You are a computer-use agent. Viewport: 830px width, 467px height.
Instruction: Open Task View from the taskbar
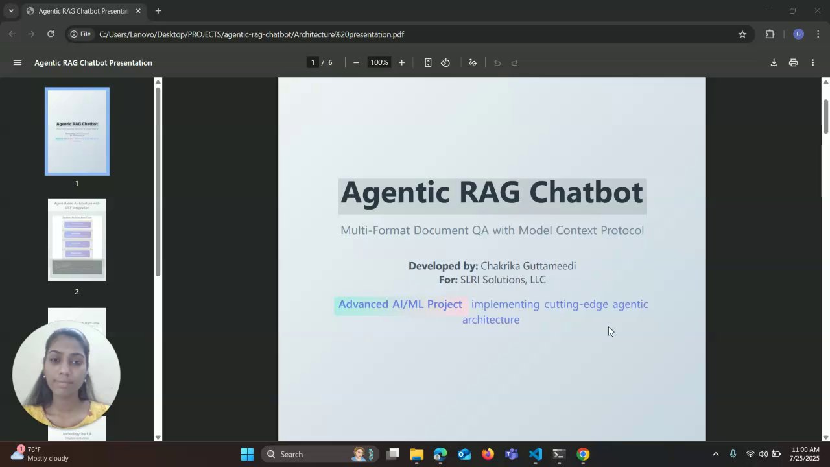[393, 454]
